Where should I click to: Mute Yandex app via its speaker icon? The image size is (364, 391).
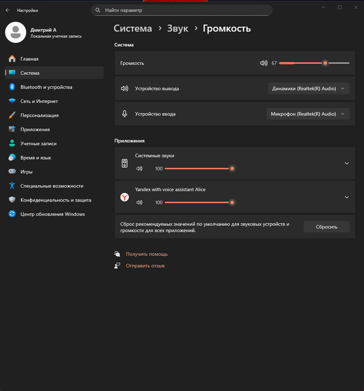(139, 202)
